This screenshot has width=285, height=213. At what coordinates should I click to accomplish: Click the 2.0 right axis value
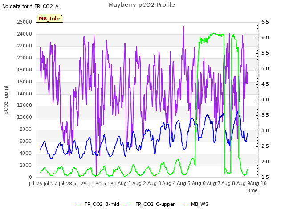[x=265, y=162]
